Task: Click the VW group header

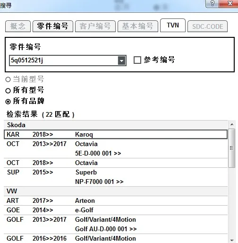Action: pyautogui.click(x=116, y=191)
